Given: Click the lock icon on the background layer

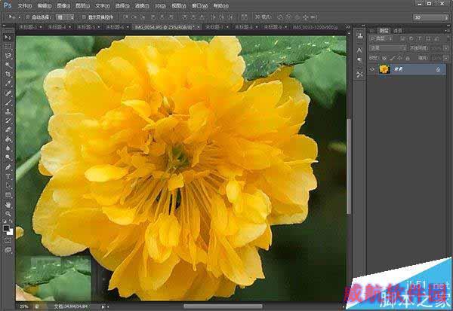Looking at the screenshot, I should point(438,69).
